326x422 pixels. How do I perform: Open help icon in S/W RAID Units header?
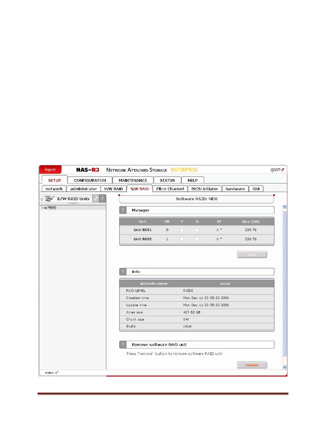[x=102, y=199]
